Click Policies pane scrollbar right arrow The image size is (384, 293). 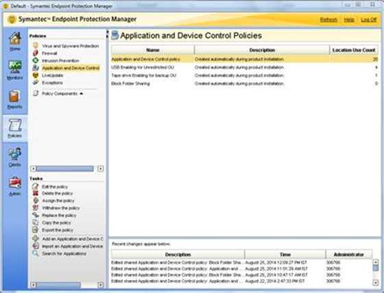point(100,168)
